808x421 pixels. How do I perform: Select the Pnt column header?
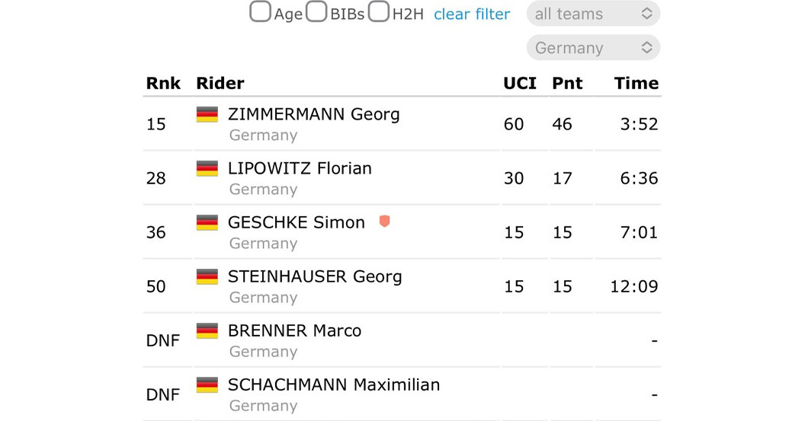tap(567, 83)
